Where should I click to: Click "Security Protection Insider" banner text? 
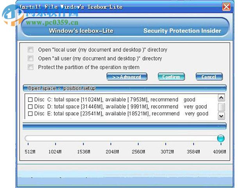182,31
